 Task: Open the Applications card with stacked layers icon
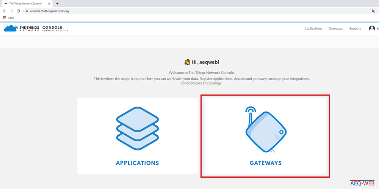coord(138,136)
